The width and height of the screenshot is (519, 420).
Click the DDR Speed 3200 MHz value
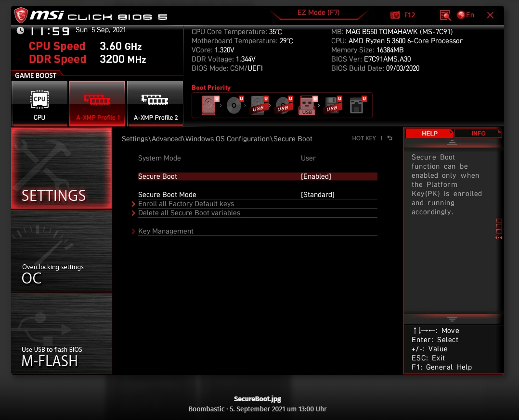(123, 60)
